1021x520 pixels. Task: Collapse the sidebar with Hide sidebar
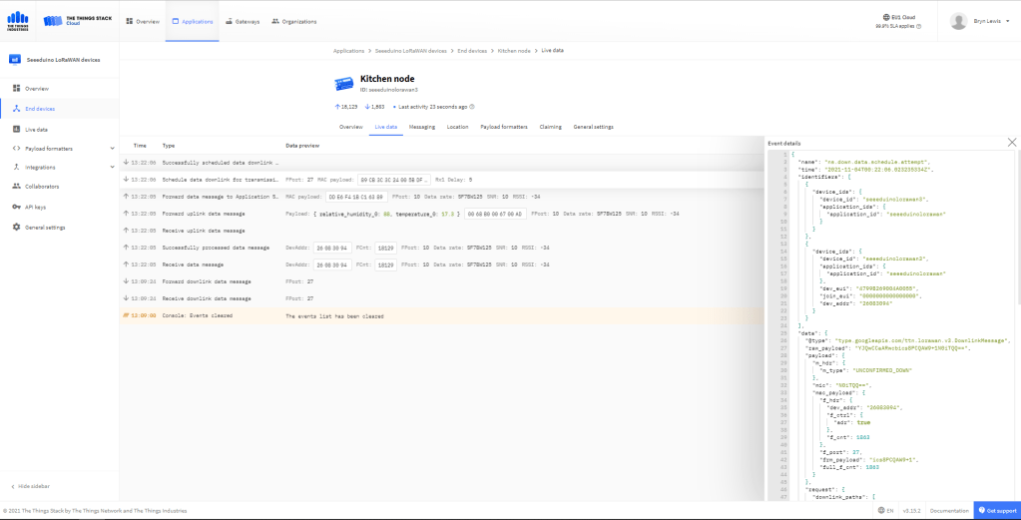click(34, 486)
